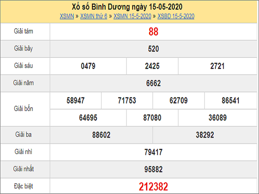Select the number 36089

[218, 118]
